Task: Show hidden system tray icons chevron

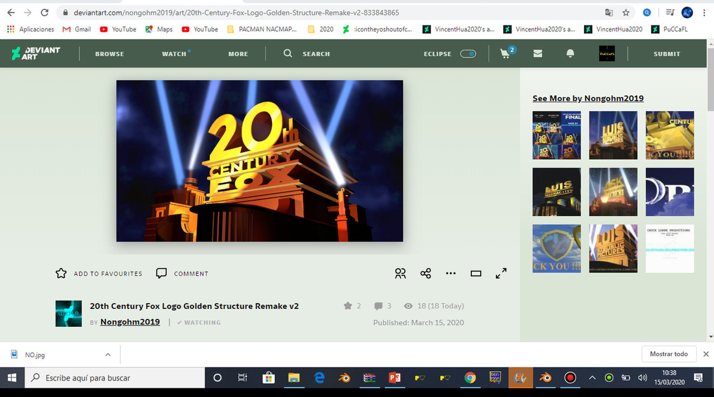Action: [592, 378]
